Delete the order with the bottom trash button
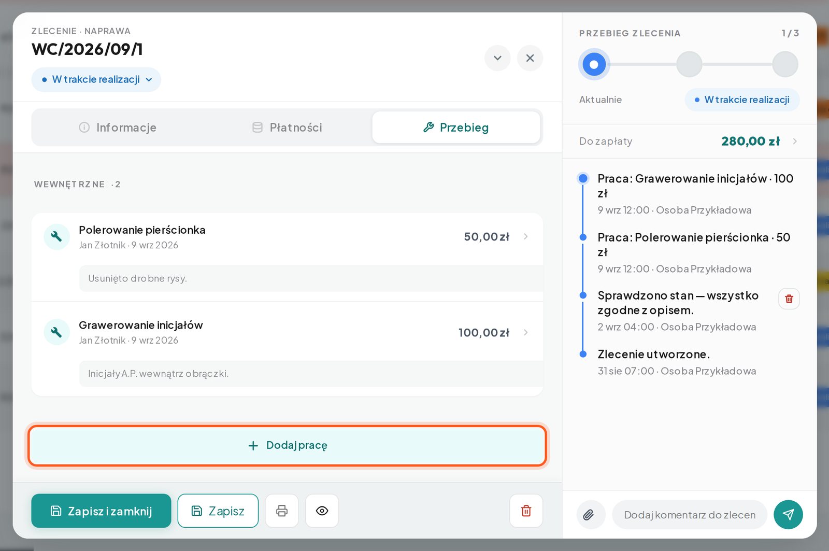 tap(526, 511)
